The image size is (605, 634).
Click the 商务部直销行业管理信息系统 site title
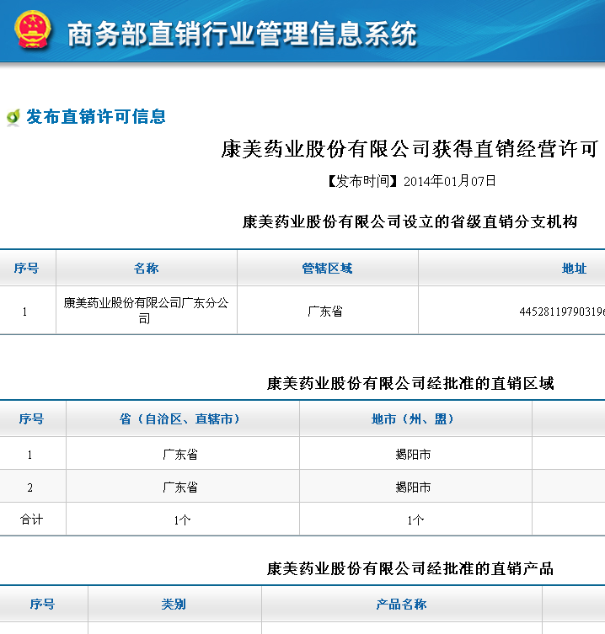[x=241, y=34]
